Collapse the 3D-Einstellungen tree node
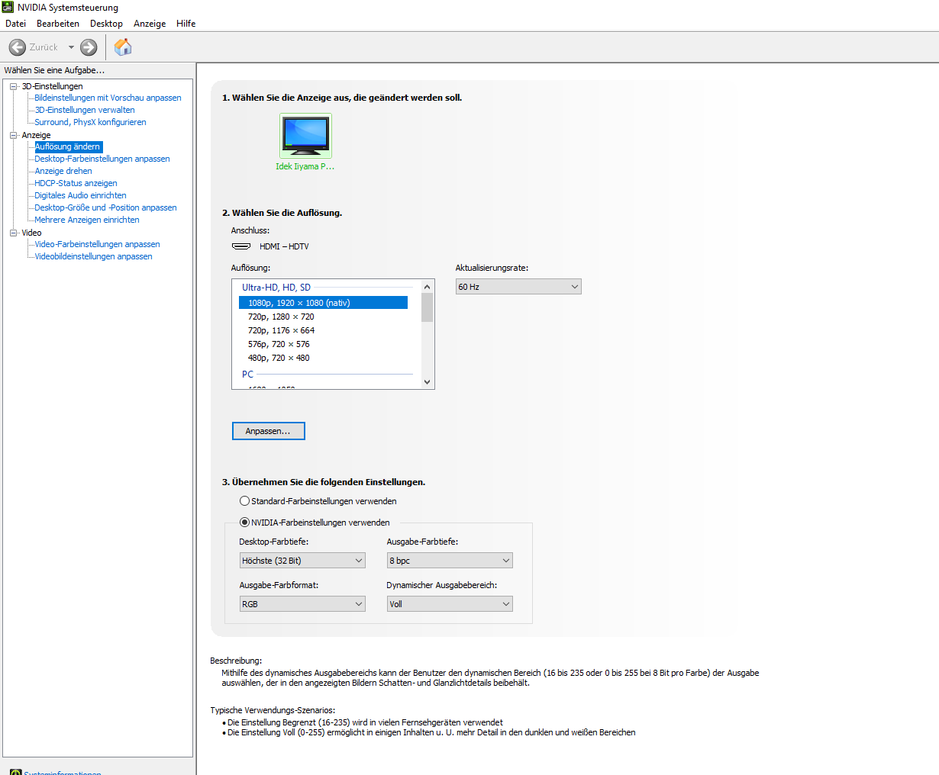939x775 pixels. tap(13, 86)
